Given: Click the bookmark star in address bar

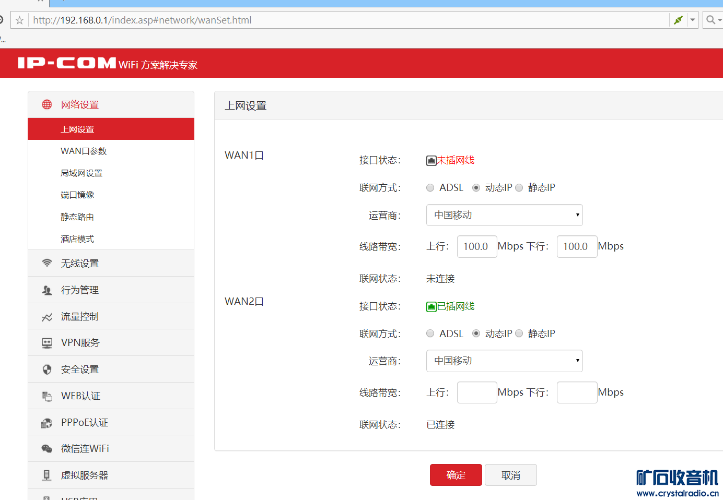Looking at the screenshot, I should pos(19,20).
